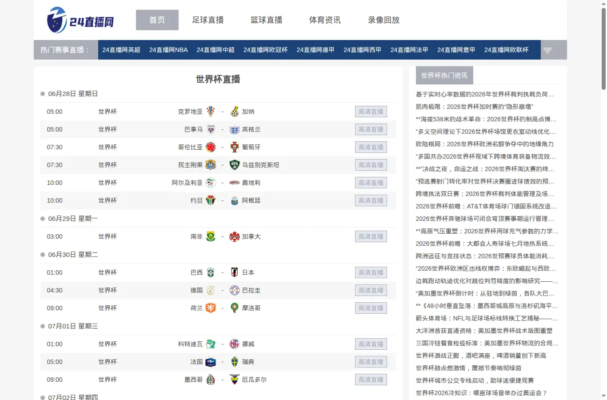Viewport: 607px width, 400px height.
Task: Click 高清直播 for 南非 vs 加拿大
Action: tap(371, 236)
